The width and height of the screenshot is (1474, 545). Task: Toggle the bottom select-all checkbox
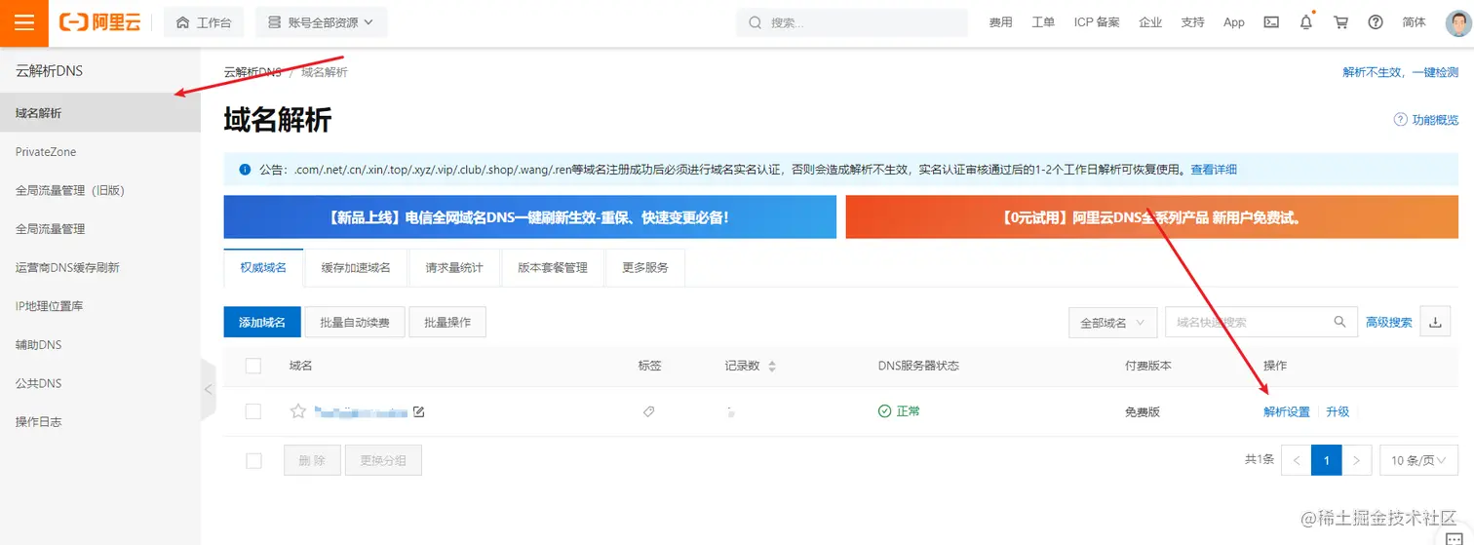tap(253, 460)
